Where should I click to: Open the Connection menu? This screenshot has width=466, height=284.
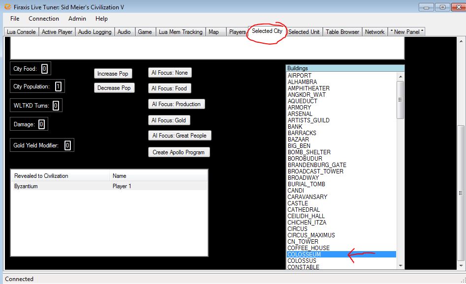[44, 18]
